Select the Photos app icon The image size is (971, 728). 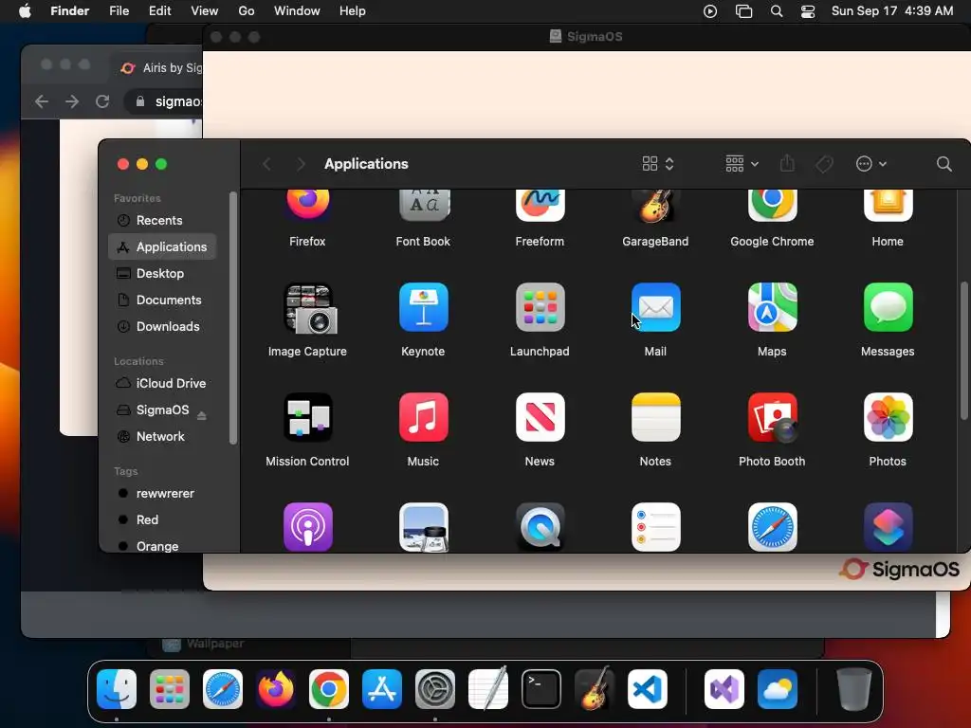click(x=888, y=417)
